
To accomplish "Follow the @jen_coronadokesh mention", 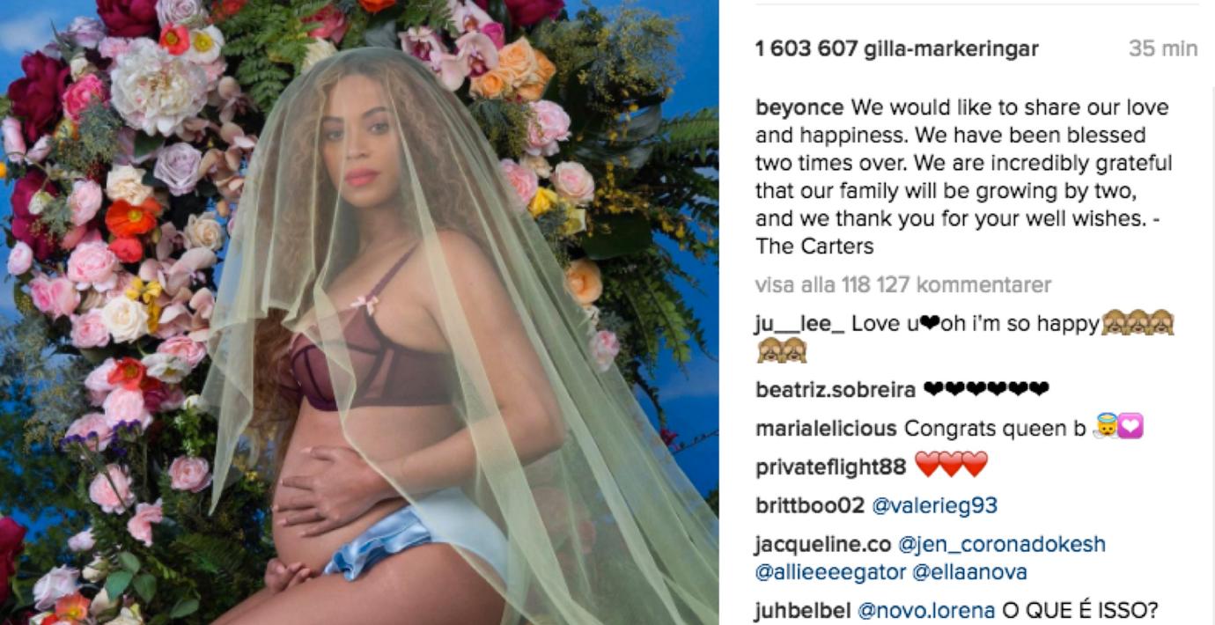I will point(1002,545).
